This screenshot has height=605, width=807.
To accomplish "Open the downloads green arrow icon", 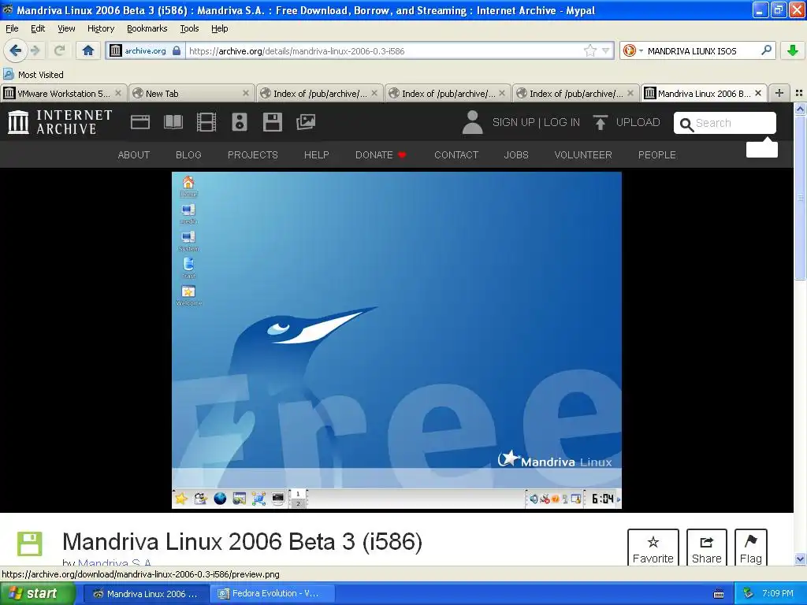I will click(x=793, y=50).
